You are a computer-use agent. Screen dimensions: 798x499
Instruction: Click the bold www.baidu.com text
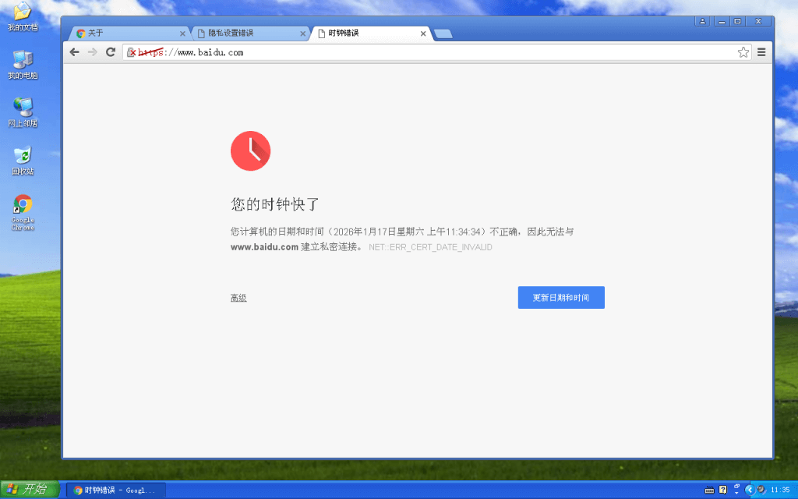(x=264, y=247)
